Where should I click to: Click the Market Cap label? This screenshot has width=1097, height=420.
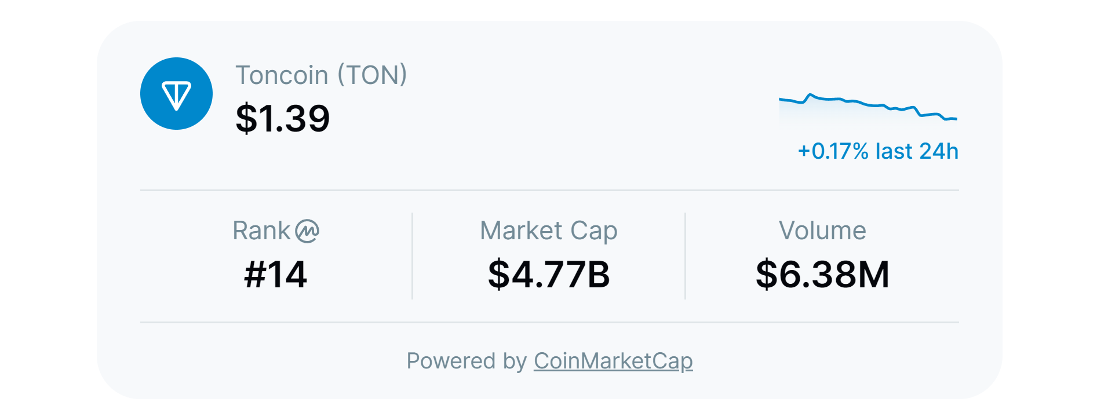click(549, 231)
